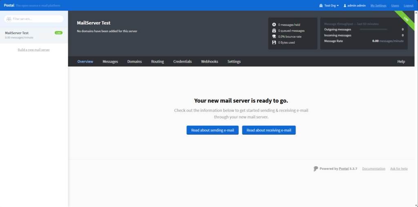Click the 0 Bytes used text

(287, 42)
